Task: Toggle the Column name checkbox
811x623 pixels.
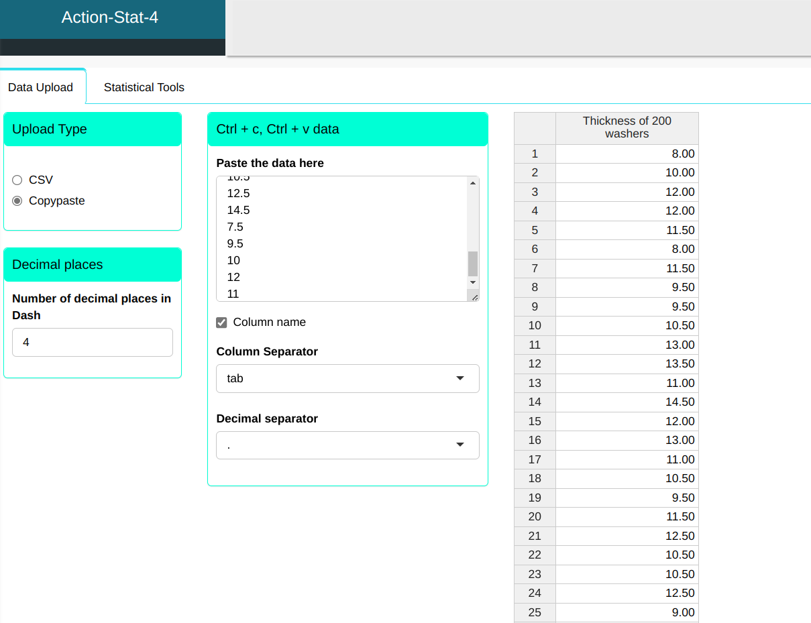Action: pyautogui.click(x=222, y=323)
